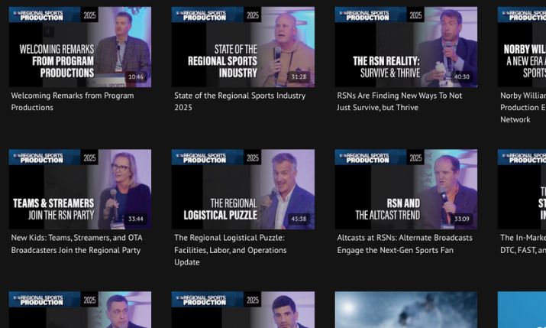Play the Teams & Streamers Join the RSN Party thumbnail
This screenshot has height=328, width=546.
79,189
